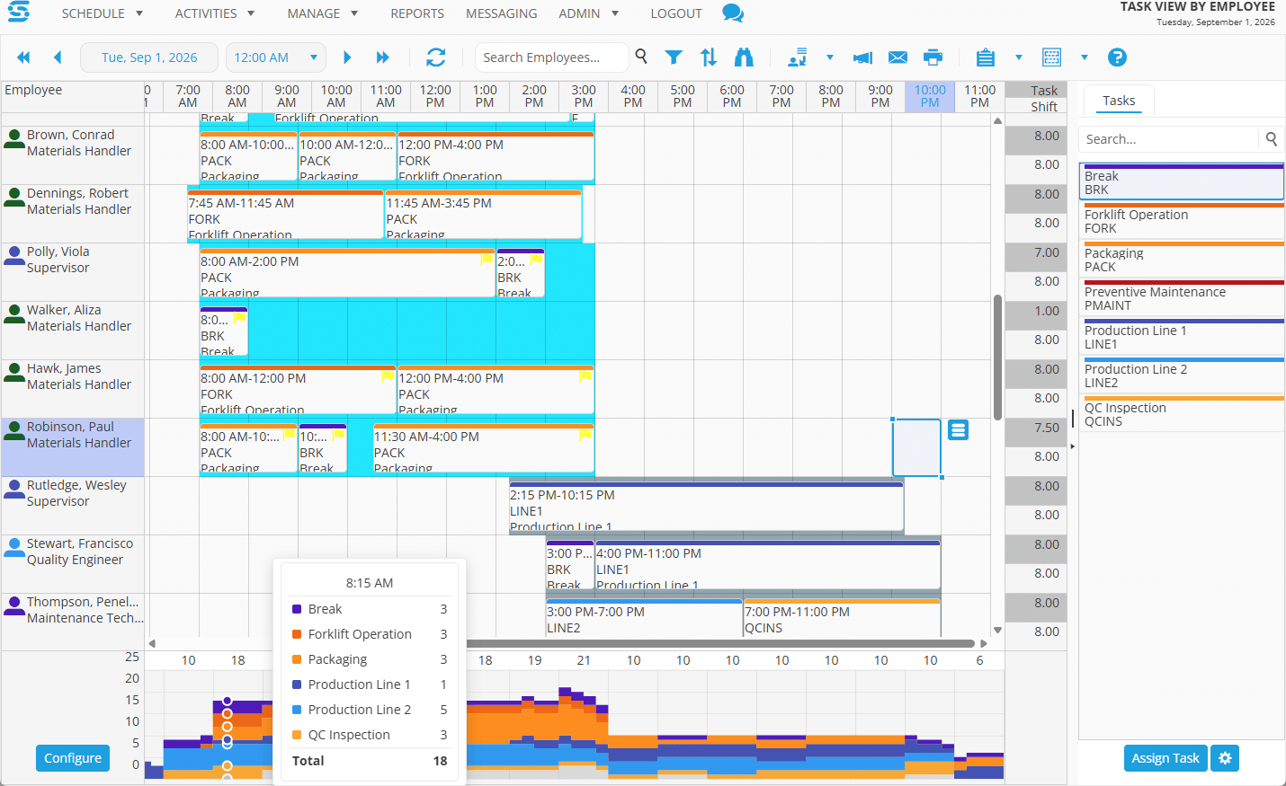
Task: Select the Production Line 2 LINE2 task
Action: [x=1182, y=375]
